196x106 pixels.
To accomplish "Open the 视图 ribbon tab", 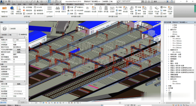I will point(57,4).
